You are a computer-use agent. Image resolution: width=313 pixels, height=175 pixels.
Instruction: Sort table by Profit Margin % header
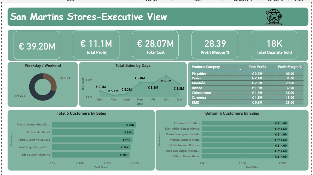click(x=290, y=67)
